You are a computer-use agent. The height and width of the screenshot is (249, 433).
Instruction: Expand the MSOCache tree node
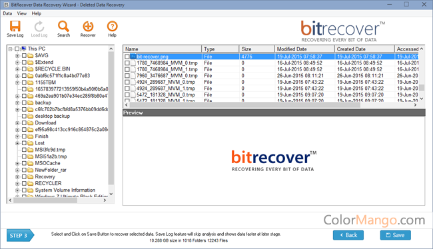click(x=17, y=163)
